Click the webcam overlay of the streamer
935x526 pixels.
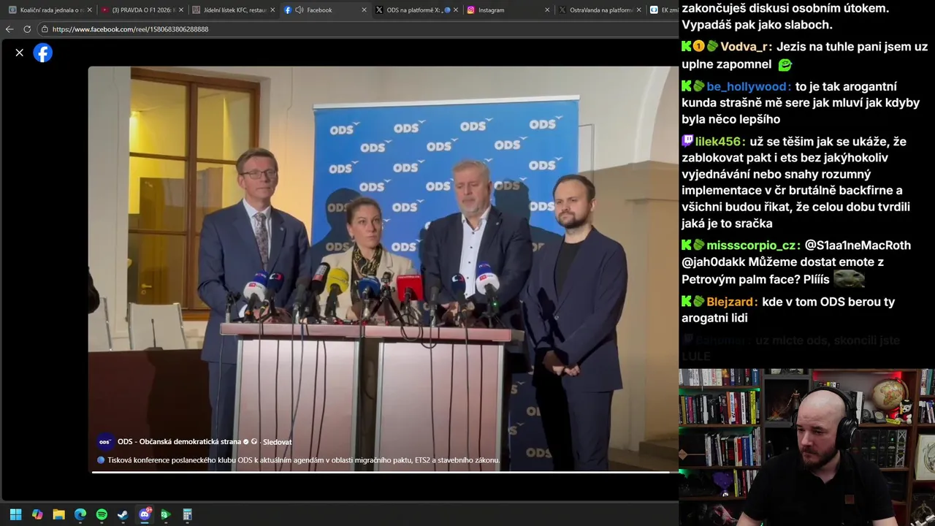pos(806,447)
